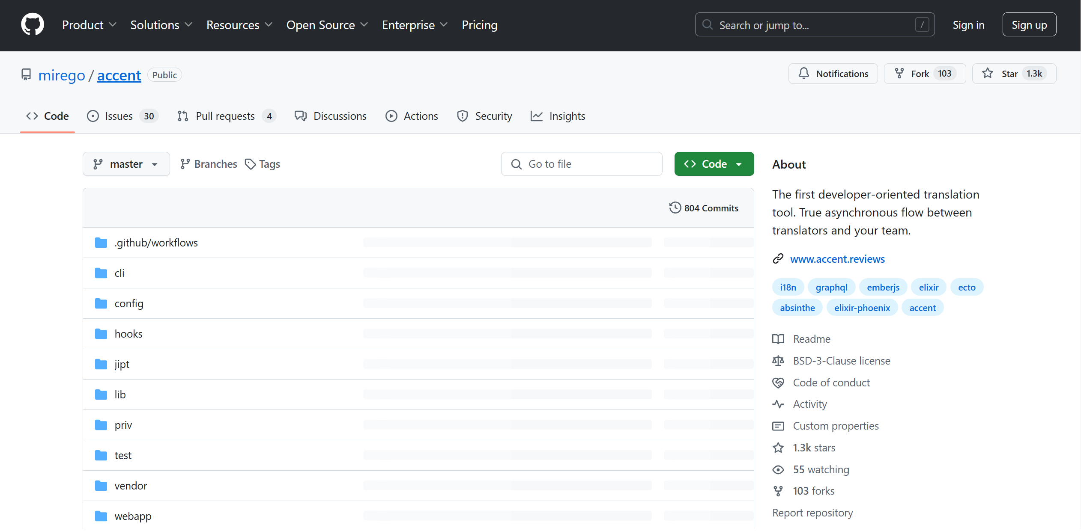Click the eye icon for 55 watching
This screenshot has height=531, width=1081.
pos(778,470)
